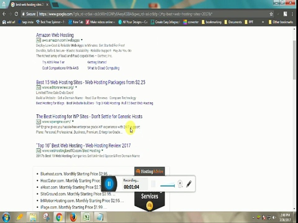
Task: Open the Best Free Spinner bookmark
Action: pyautogui.click(x=51, y=22)
